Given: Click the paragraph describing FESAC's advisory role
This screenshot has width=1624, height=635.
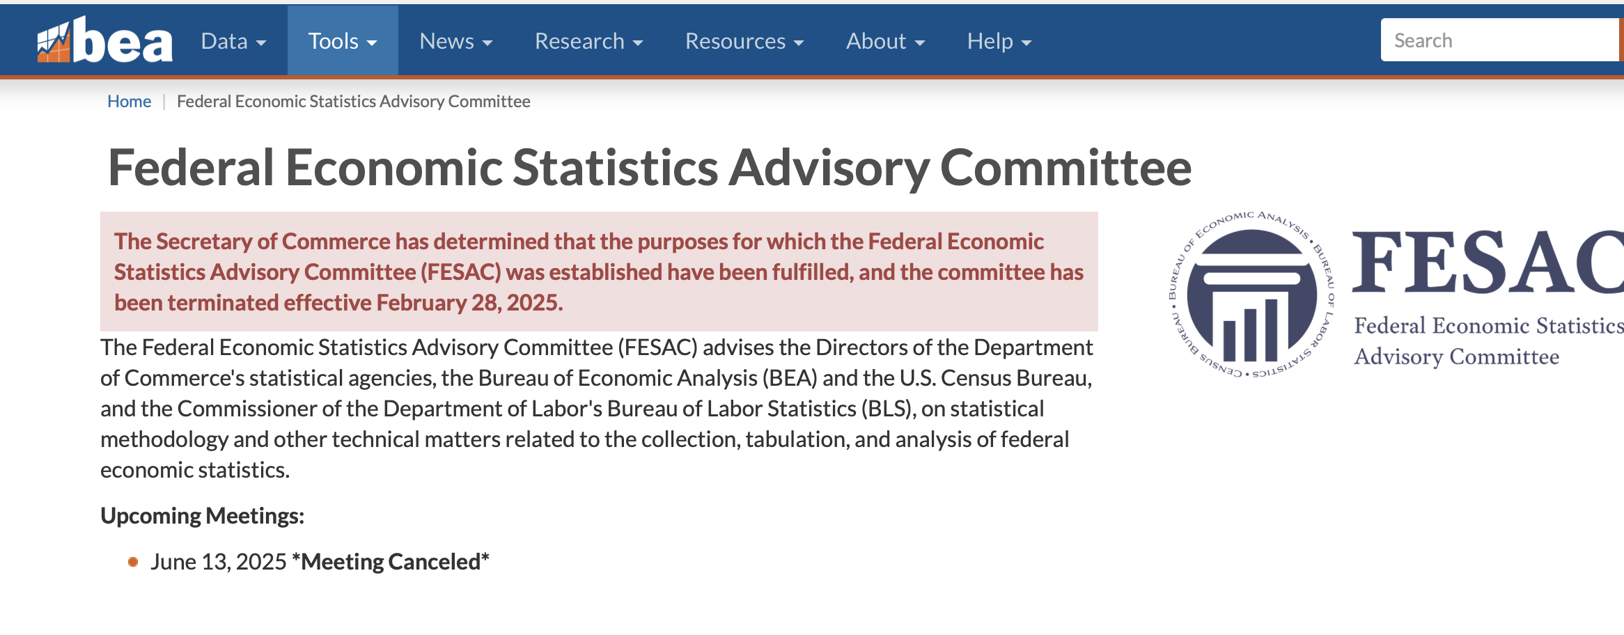Looking at the screenshot, I should [x=596, y=408].
